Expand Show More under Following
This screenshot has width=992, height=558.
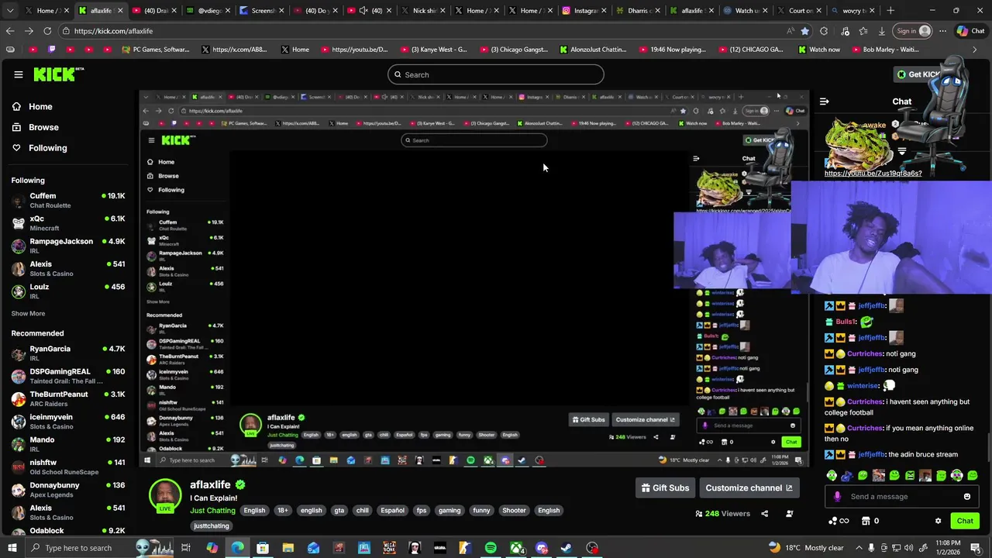point(28,314)
